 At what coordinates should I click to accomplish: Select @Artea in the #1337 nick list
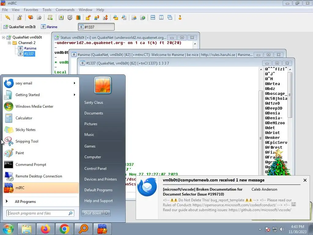(x=272, y=84)
